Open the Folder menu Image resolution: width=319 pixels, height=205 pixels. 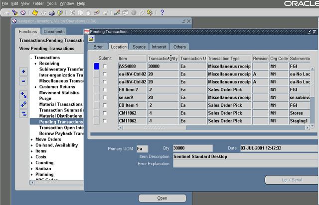point(38,3)
